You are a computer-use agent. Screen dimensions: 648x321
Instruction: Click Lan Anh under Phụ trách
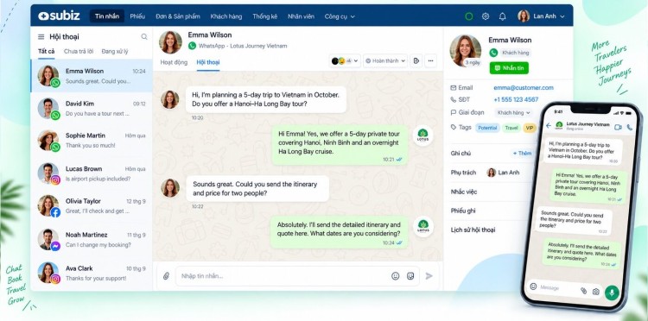(503, 173)
